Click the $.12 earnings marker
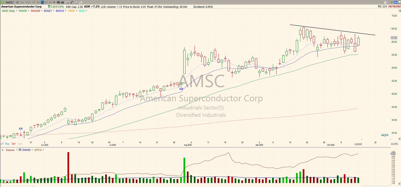401x187 pixels. pyautogui.click(x=21, y=129)
